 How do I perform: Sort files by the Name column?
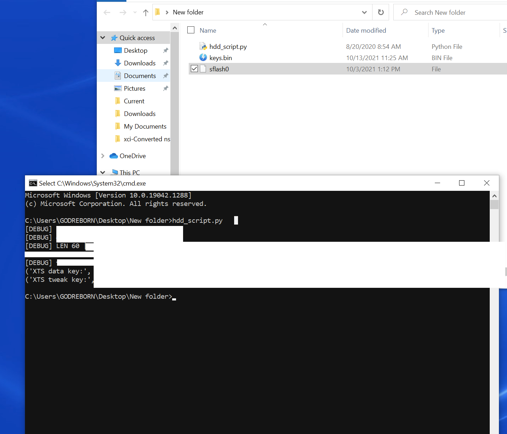[x=208, y=31]
